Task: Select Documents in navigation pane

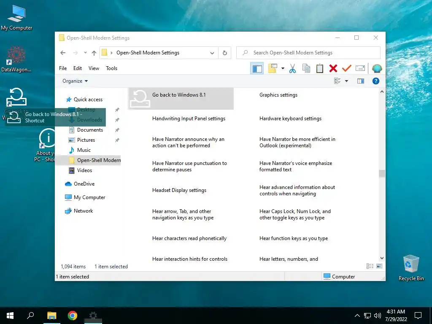Action: coord(90,130)
